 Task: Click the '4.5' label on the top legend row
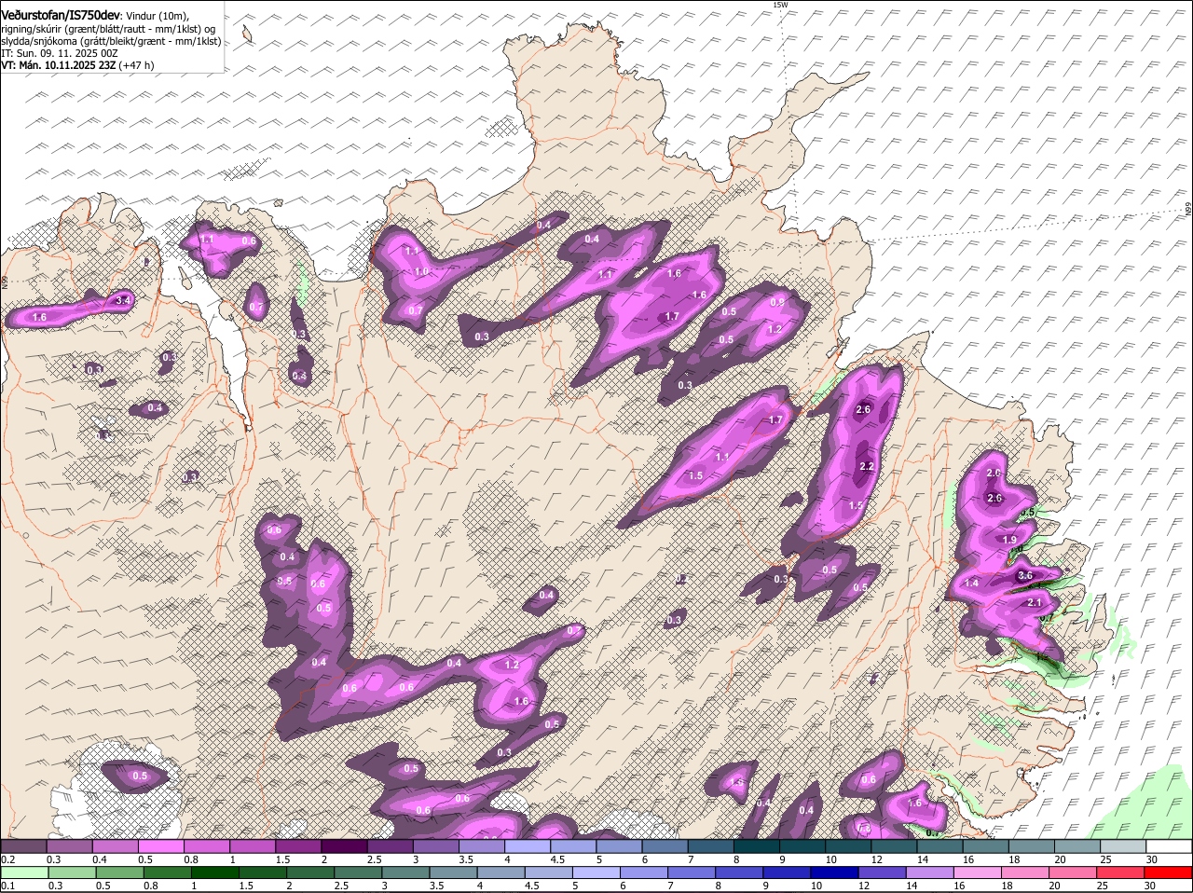click(557, 859)
